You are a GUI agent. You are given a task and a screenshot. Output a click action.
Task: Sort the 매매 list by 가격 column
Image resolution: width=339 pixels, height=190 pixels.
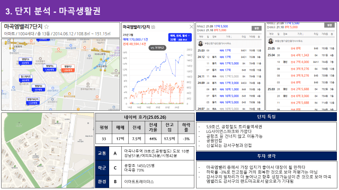[228, 37]
